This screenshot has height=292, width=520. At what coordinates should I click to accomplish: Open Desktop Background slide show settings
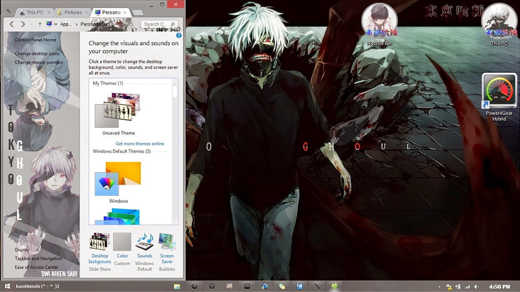coord(99,243)
